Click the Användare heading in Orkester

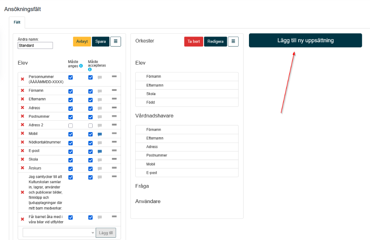148,202
